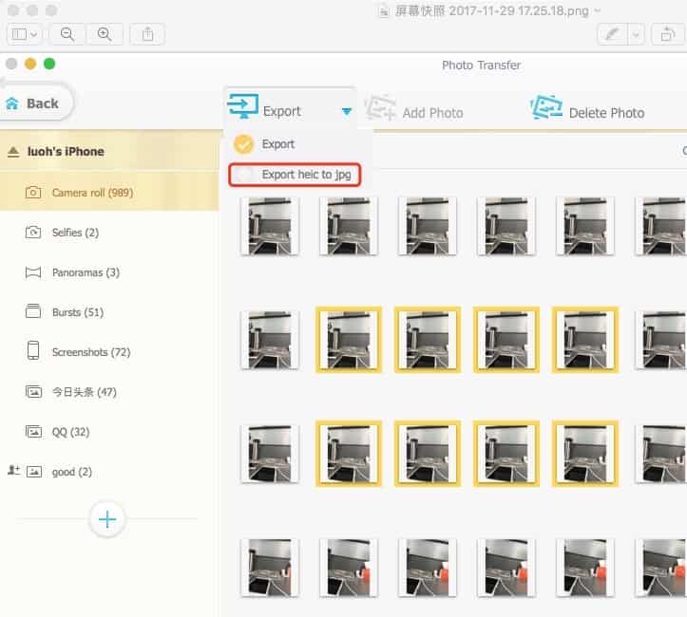Click the Panoramas album icon
The width and height of the screenshot is (687, 617).
pos(33,272)
